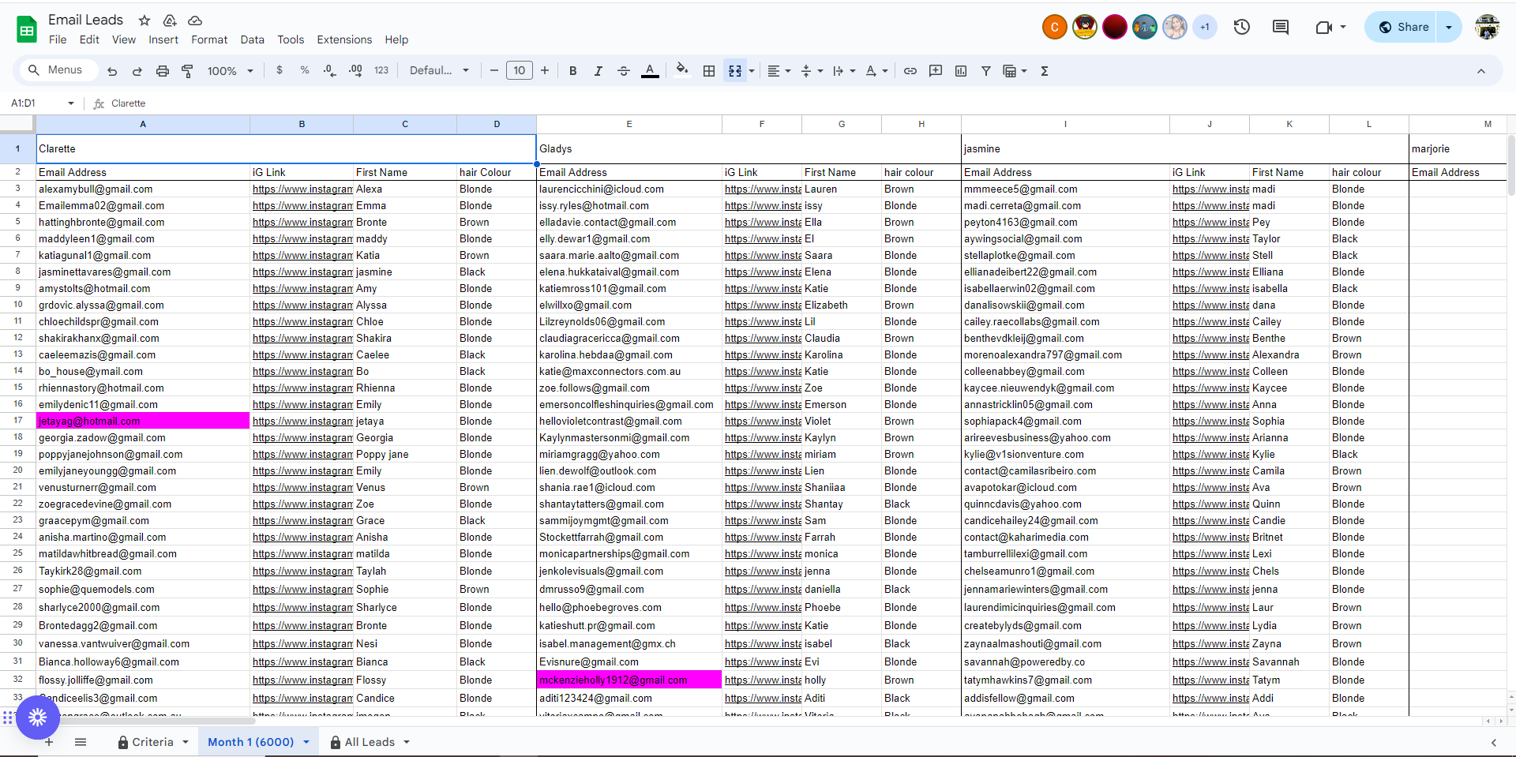
Task: Decrease font size with minus button
Action: [x=494, y=71]
